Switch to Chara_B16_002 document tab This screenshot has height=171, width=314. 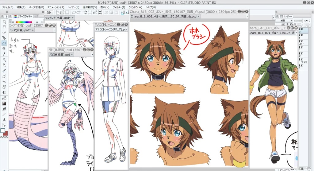[165, 17]
